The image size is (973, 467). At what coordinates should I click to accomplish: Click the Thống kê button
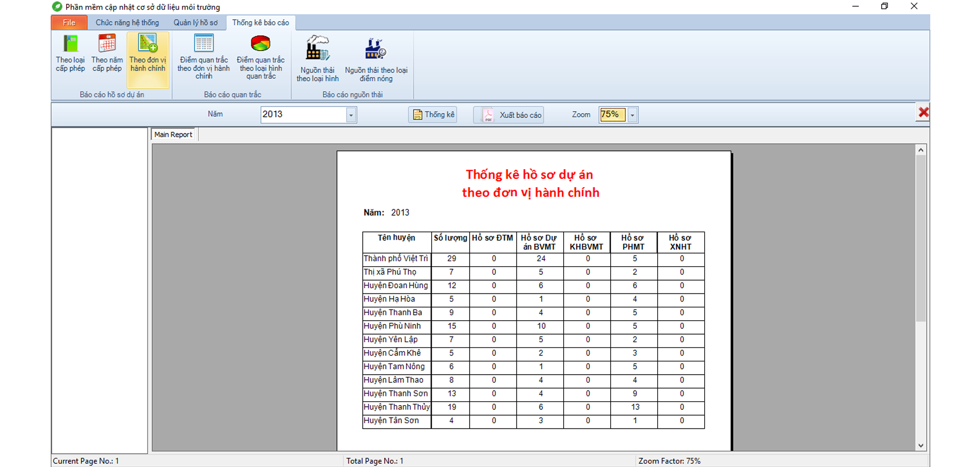(433, 115)
